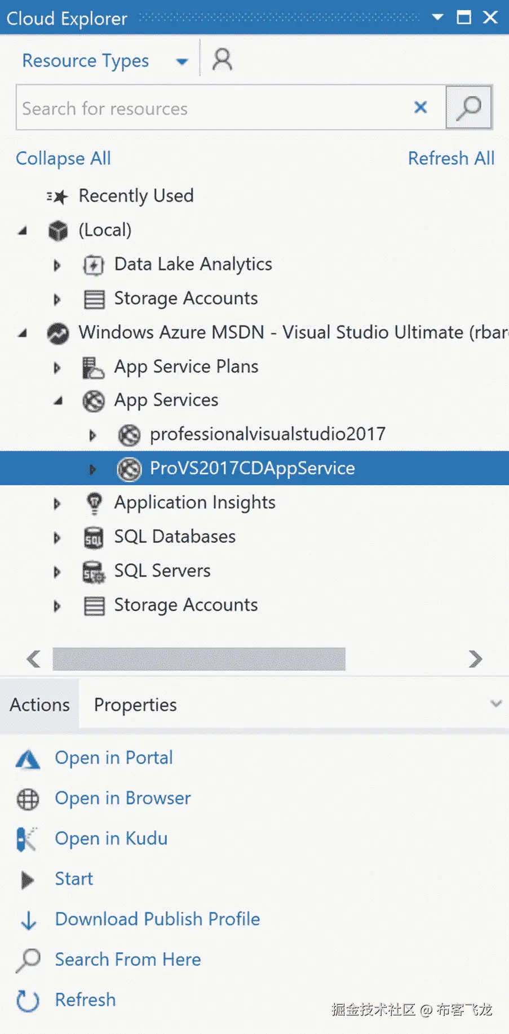The width and height of the screenshot is (509, 1034).
Task: Select the Actions tab
Action: click(39, 705)
